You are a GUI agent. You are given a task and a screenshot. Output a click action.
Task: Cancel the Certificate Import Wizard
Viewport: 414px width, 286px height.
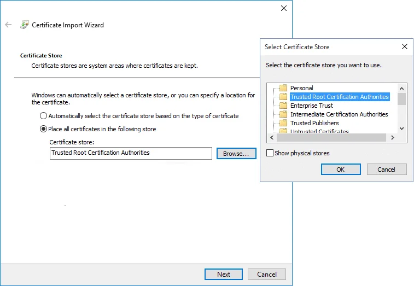click(x=267, y=275)
